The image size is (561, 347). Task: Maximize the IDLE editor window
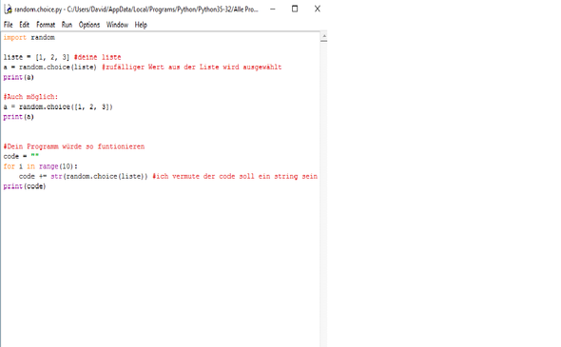295,9
